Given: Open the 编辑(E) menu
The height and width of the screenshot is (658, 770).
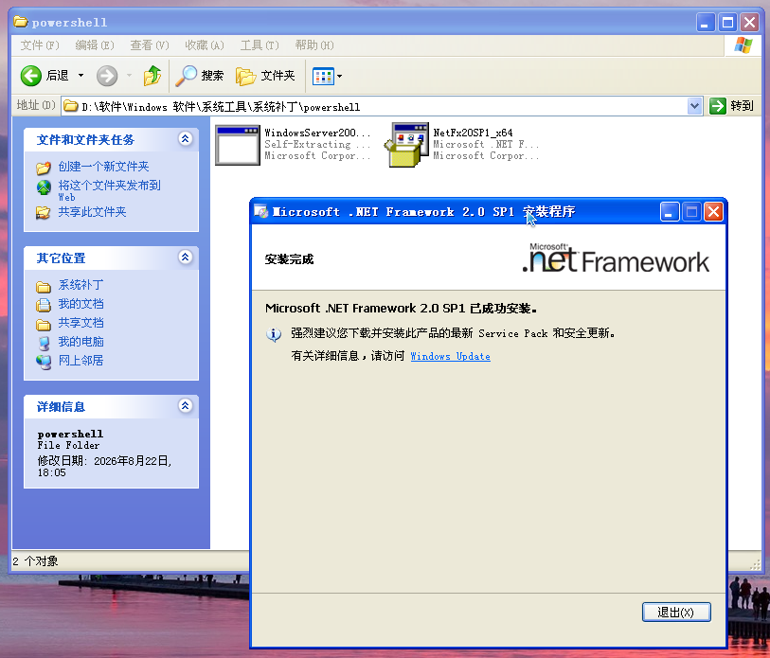Looking at the screenshot, I should [95, 45].
